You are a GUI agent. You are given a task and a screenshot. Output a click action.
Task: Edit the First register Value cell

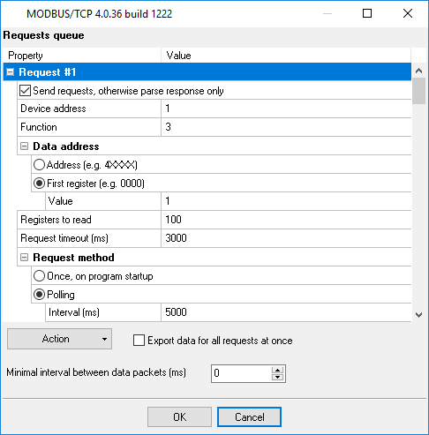(x=286, y=201)
